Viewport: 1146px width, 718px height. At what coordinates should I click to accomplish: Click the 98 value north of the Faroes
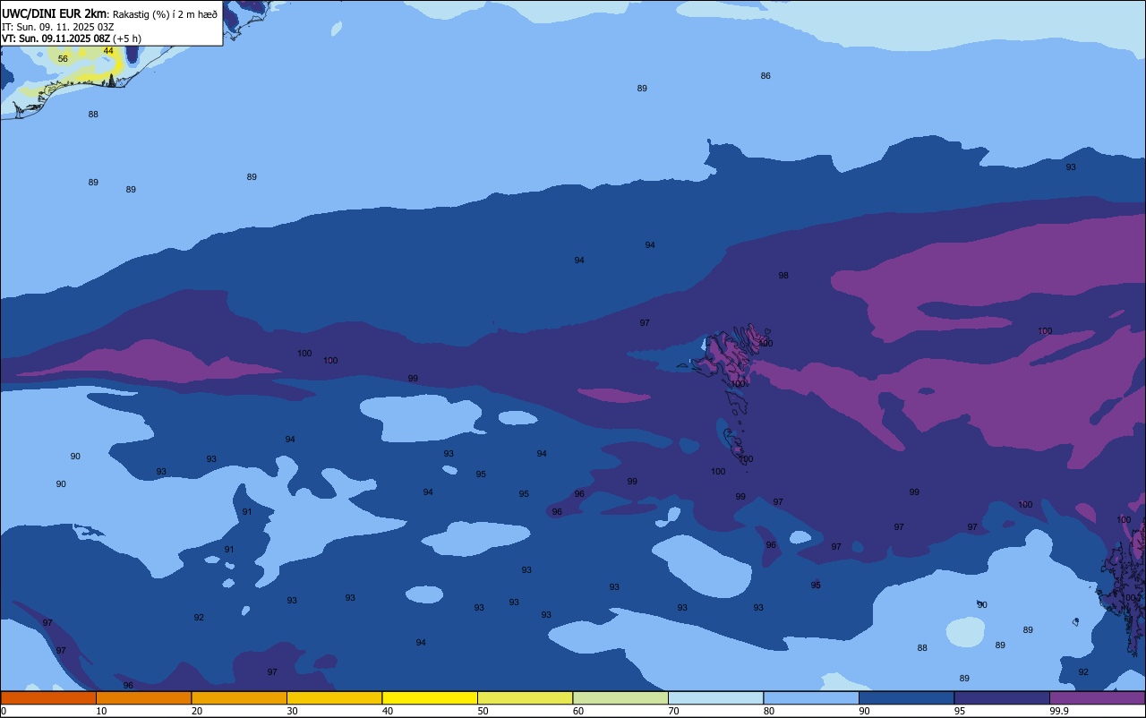[783, 276]
